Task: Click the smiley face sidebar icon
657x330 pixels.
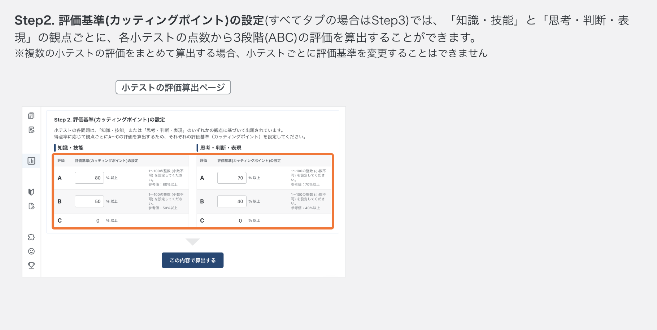Action: pos(31,251)
